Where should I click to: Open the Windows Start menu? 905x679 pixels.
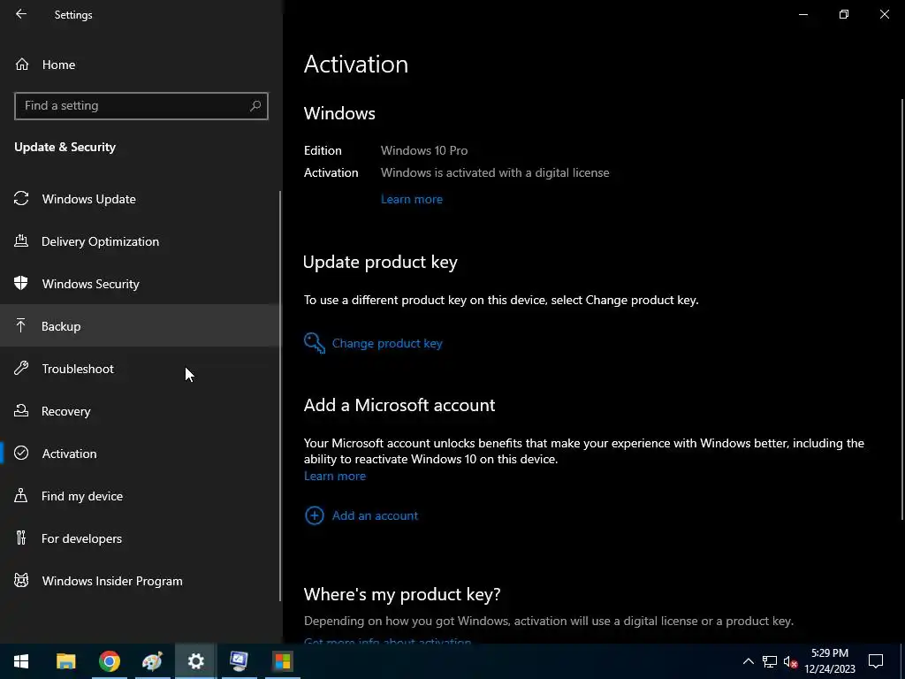pos(21,661)
